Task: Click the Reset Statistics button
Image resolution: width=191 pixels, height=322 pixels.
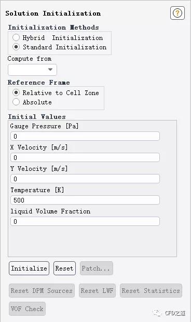Action: click(151, 291)
